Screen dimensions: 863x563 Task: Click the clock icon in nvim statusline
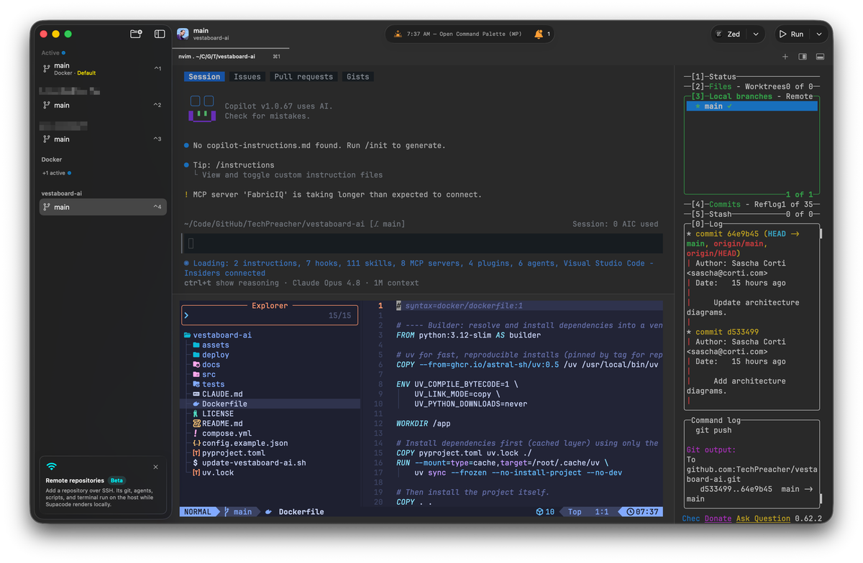[631, 512]
